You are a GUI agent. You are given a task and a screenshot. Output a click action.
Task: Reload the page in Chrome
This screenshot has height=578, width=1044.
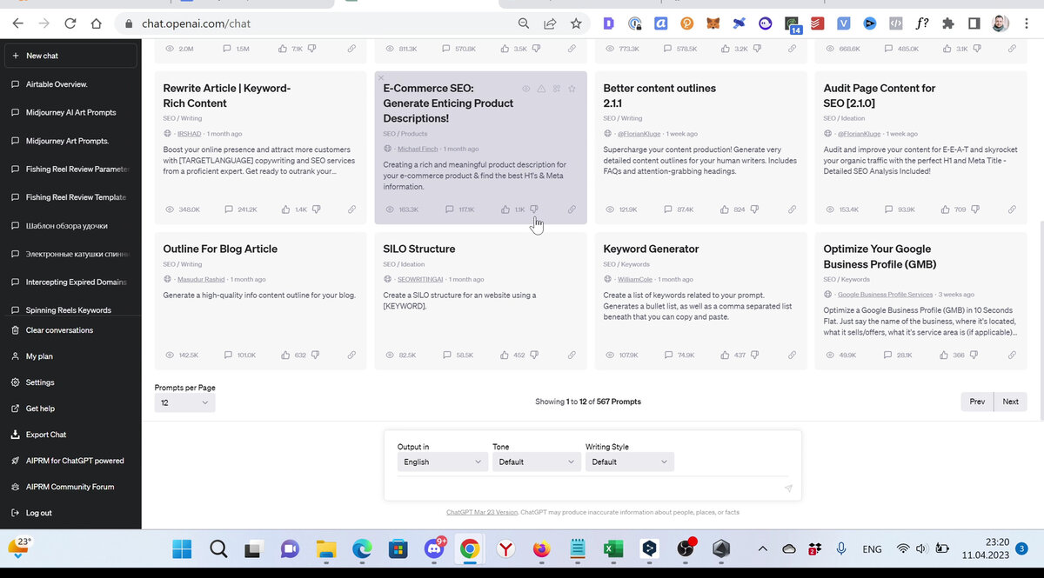click(70, 23)
